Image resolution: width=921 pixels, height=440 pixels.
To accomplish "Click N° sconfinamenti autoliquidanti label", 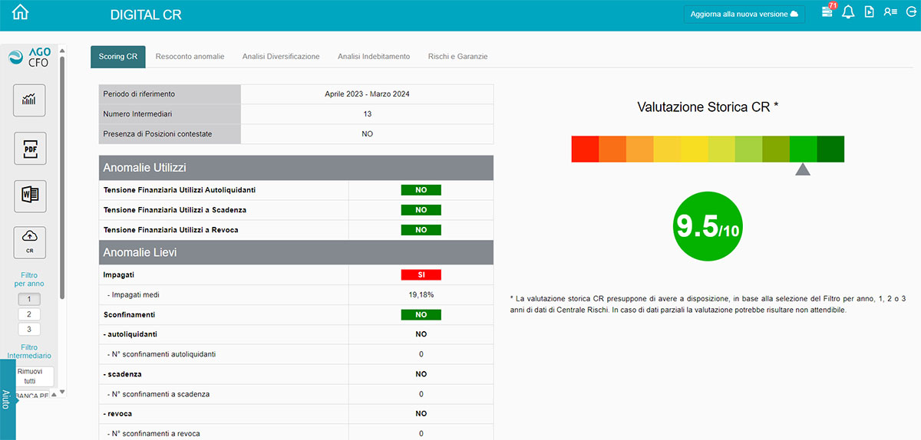I will [x=161, y=354].
